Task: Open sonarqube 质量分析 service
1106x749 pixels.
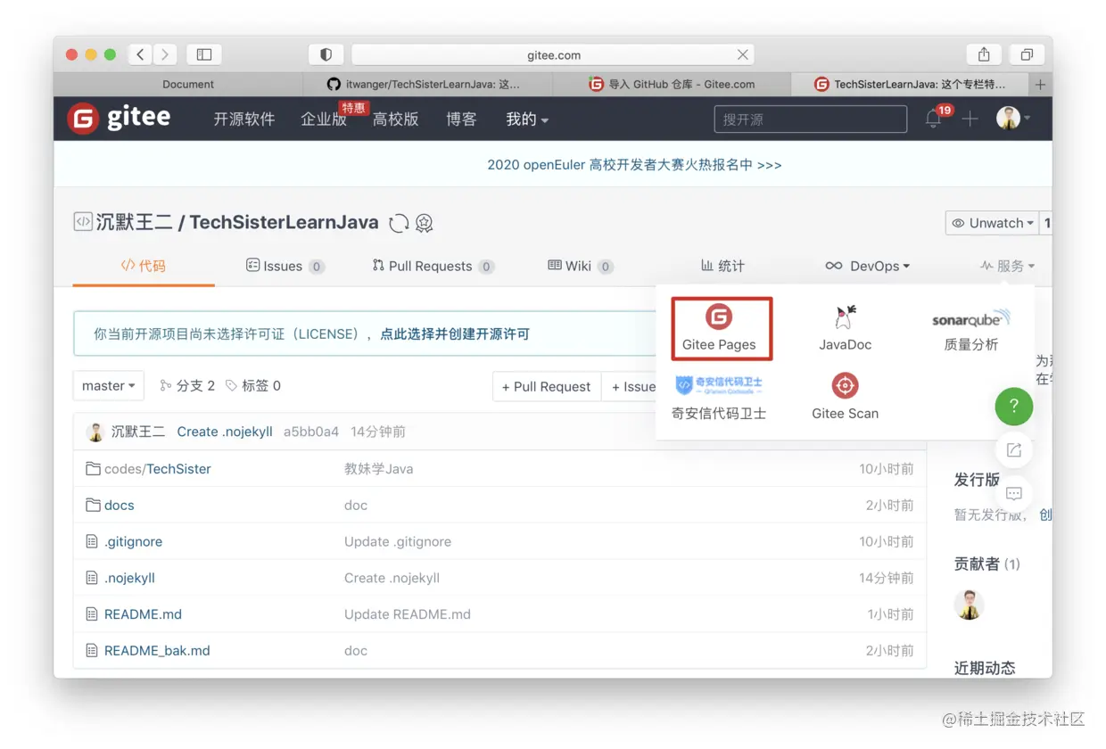Action: (970, 328)
